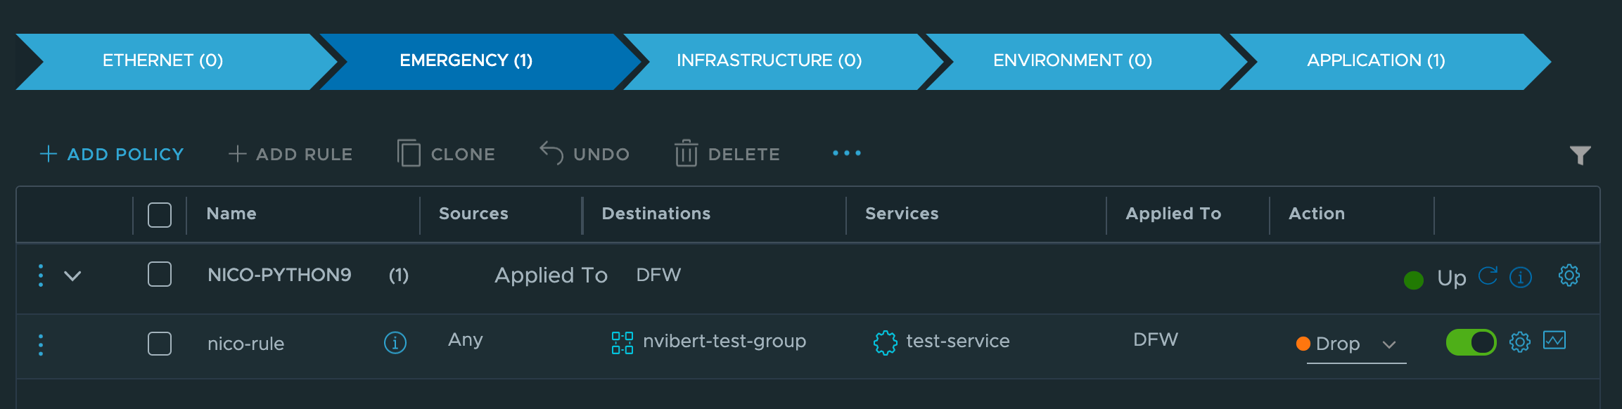This screenshot has width=1622, height=409.
Task: View the NICO-PYTHON9 status info icon
Action: 1521,278
